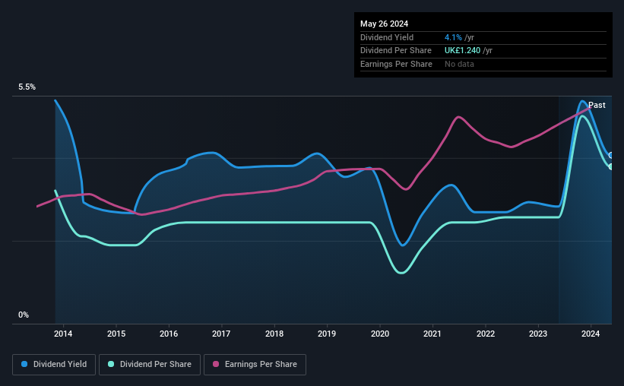Click the blue Dividend Yield endpoint marker

click(611, 155)
